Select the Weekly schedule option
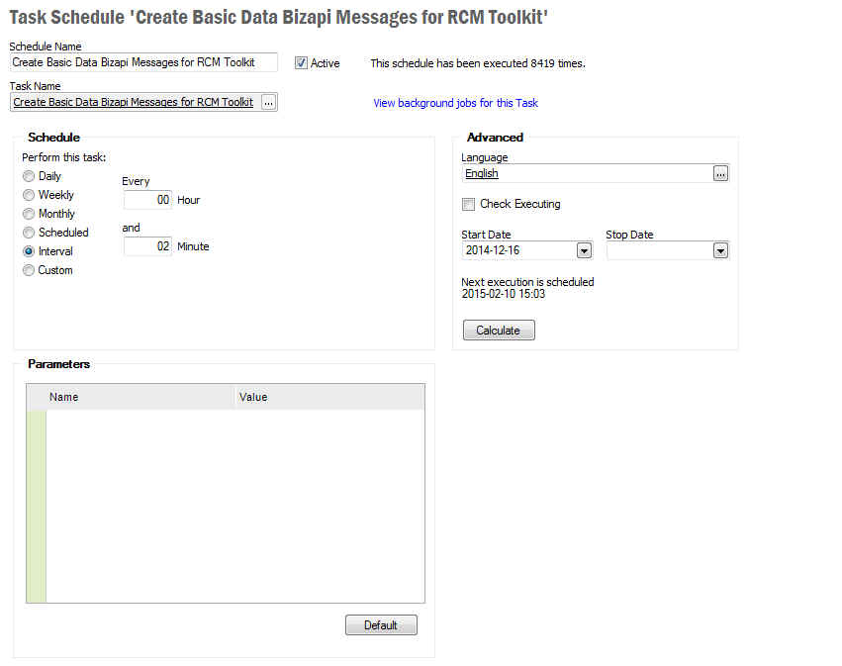 point(29,195)
